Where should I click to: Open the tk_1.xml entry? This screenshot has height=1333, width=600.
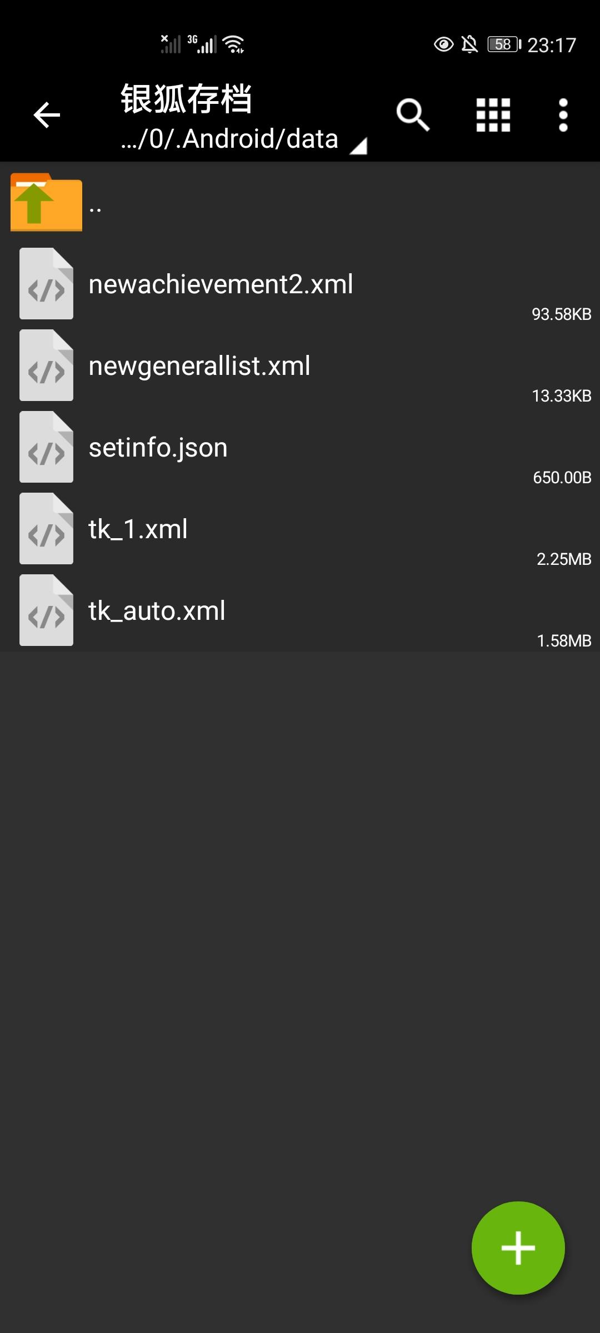tap(138, 529)
